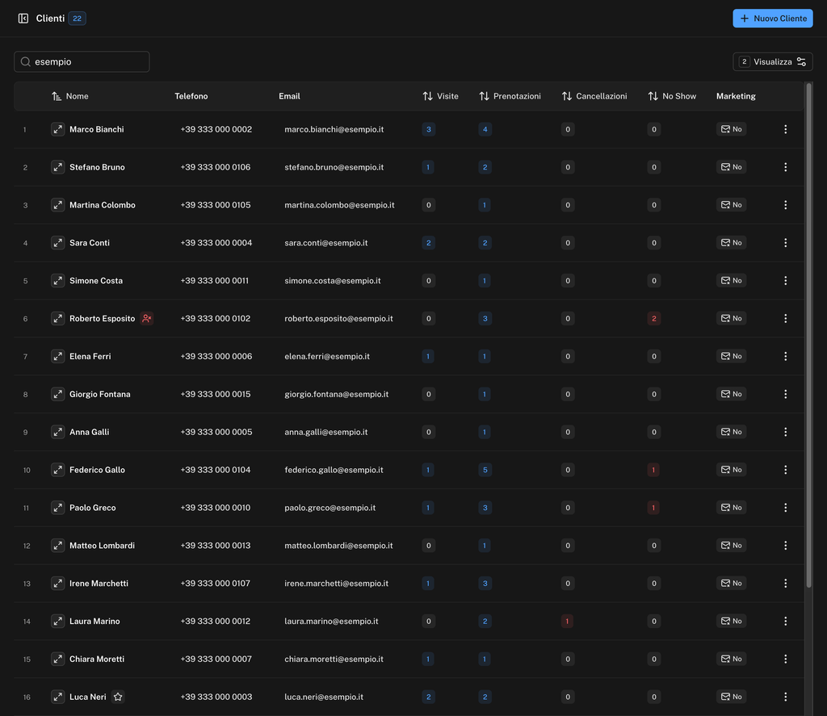Click Marco Bianchi's Visite count 3
827x716 pixels.
[x=428, y=129]
